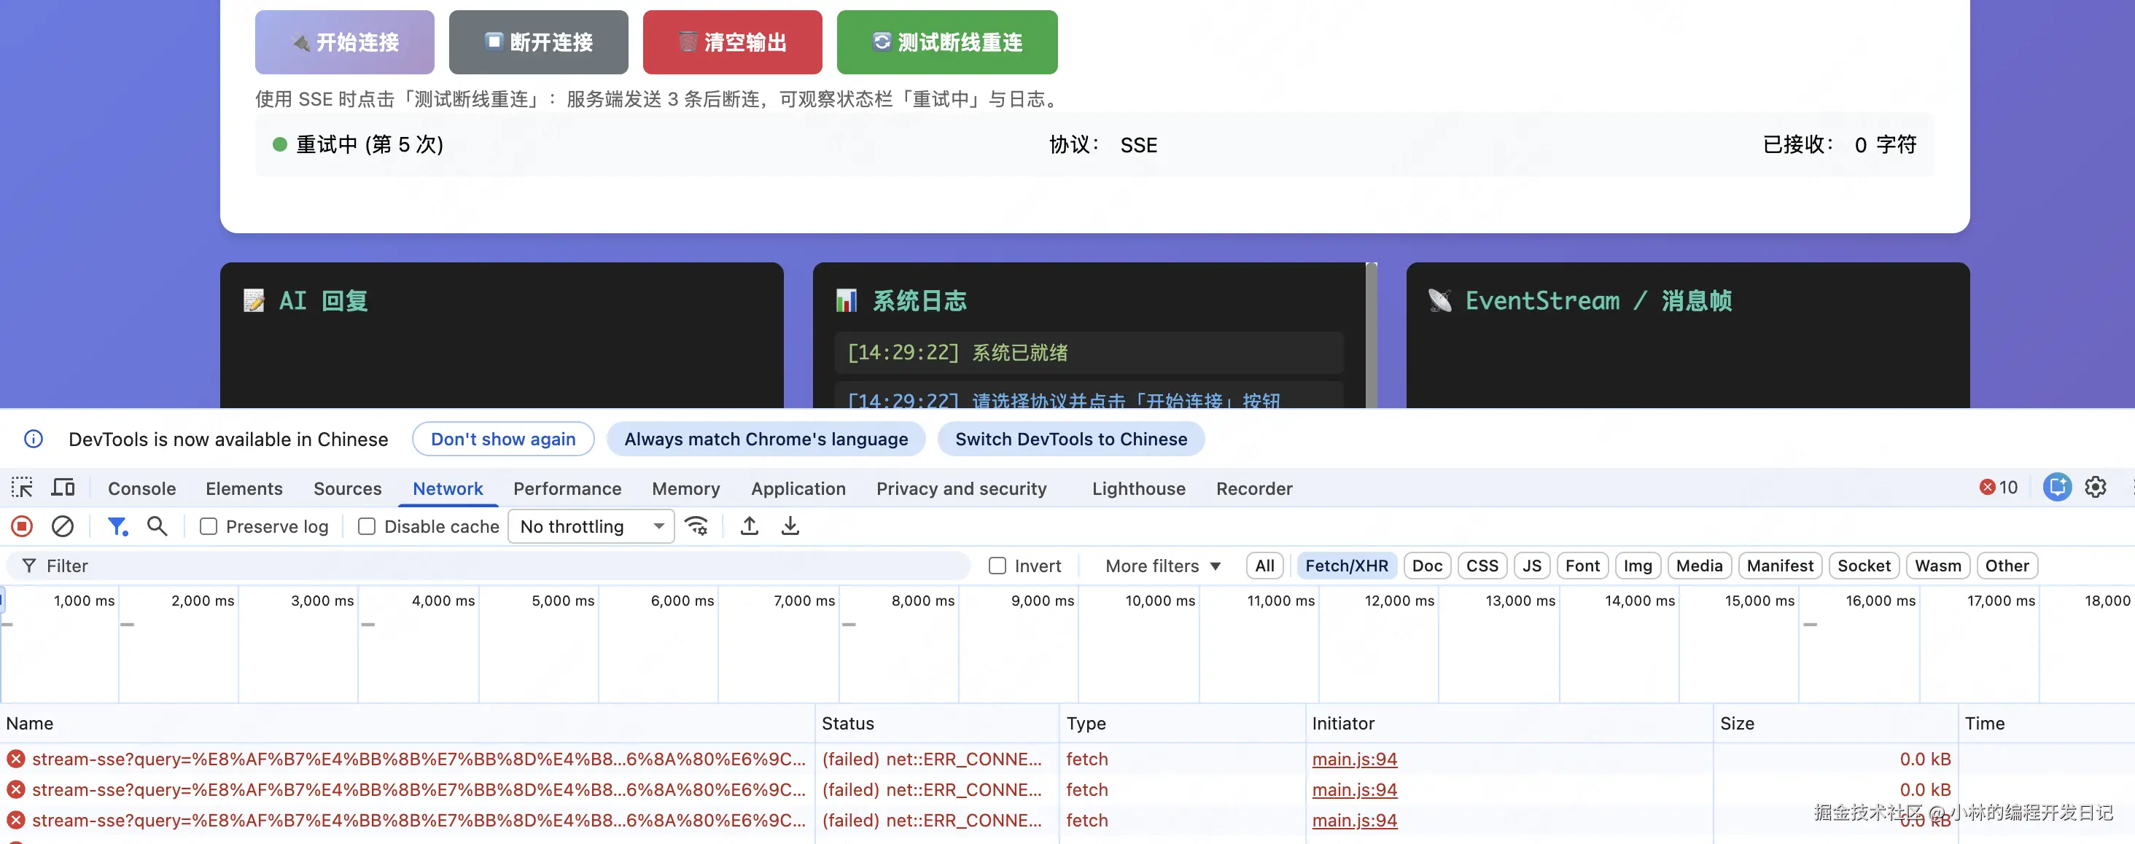
Task: Click the filter funnel icon
Action: click(117, 527)
